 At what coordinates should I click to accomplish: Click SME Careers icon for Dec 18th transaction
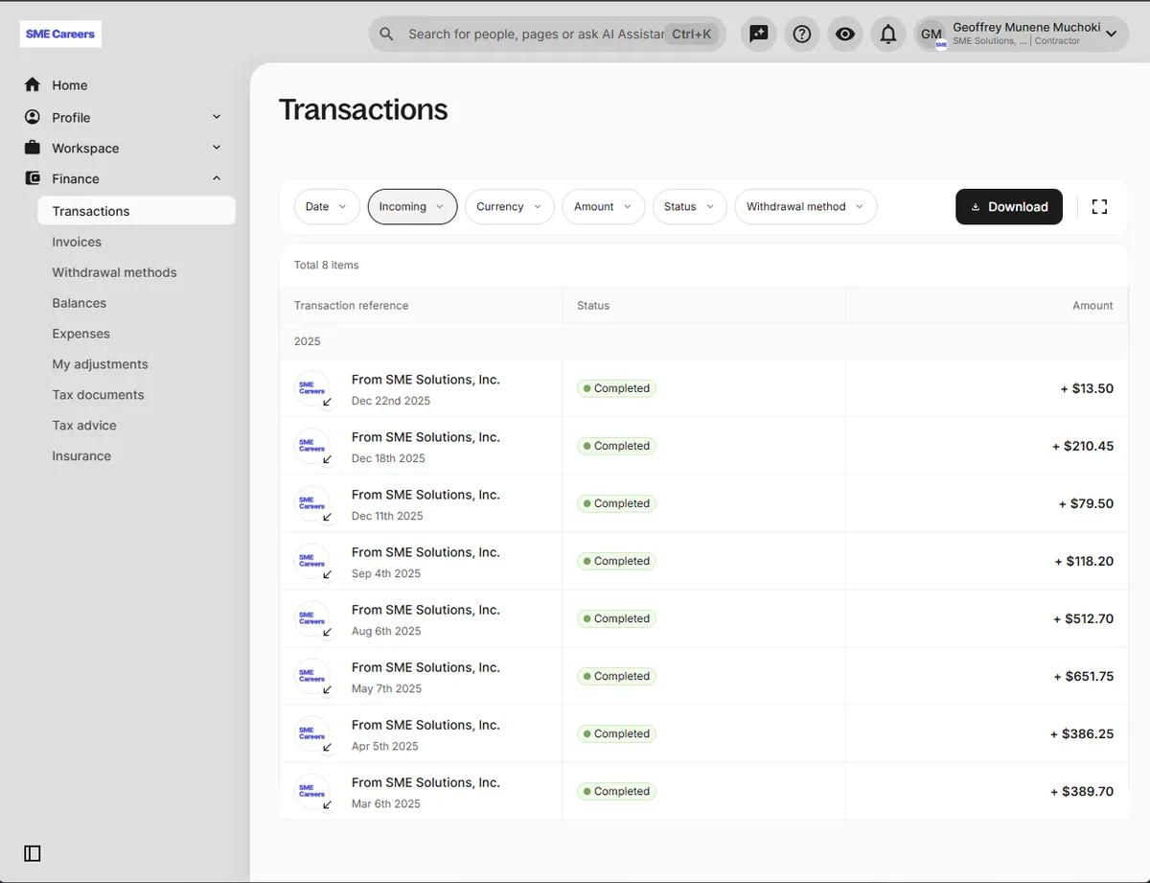point(312,446)
